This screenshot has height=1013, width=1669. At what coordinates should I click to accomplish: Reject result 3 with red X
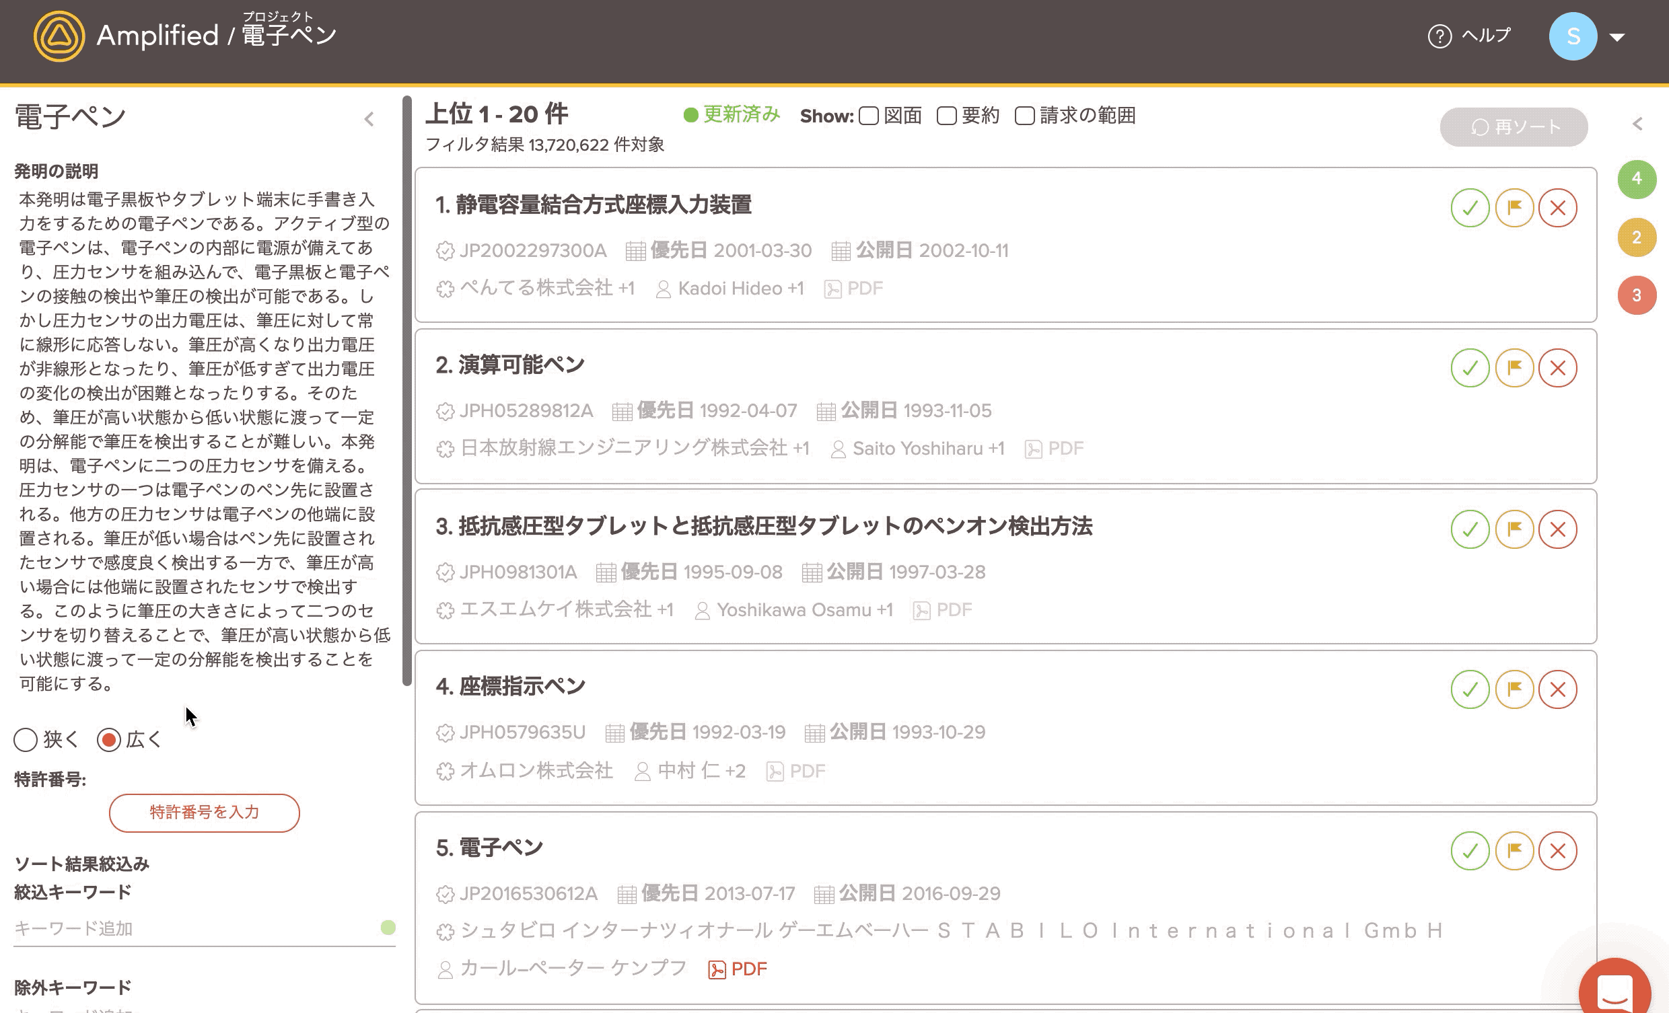pos(1557,529)
